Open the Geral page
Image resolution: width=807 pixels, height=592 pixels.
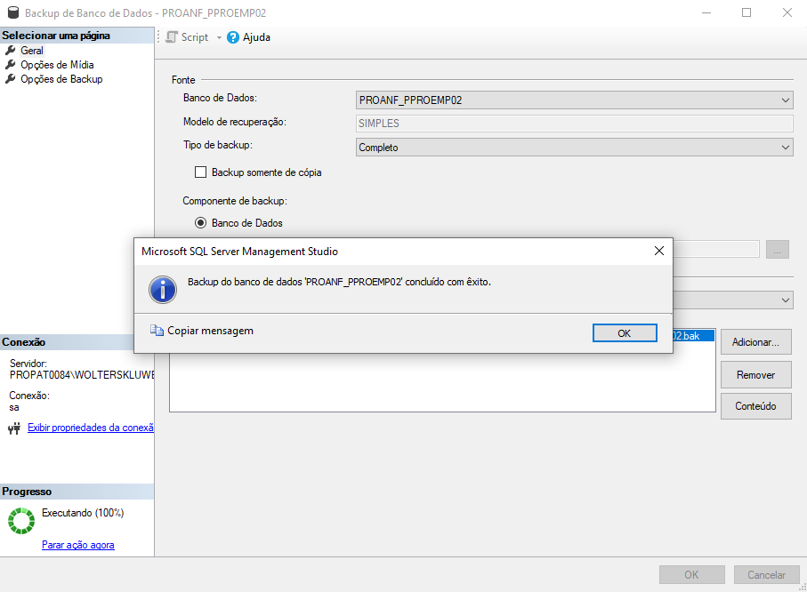(32, 51)
